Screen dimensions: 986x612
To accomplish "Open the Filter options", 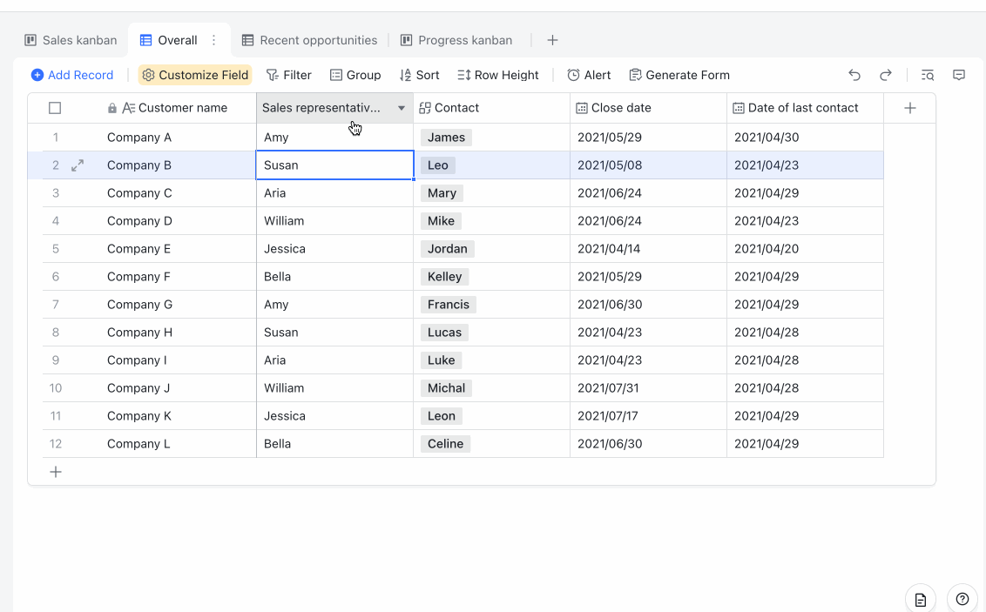I will (288, 75).
